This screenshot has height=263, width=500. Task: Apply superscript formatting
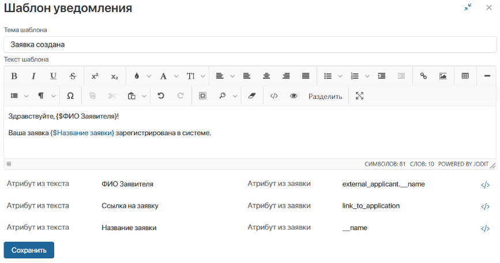[x=95, y=77]
